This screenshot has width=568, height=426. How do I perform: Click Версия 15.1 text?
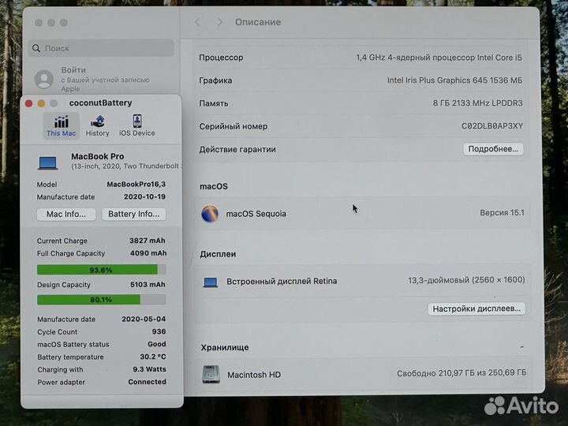502,213
